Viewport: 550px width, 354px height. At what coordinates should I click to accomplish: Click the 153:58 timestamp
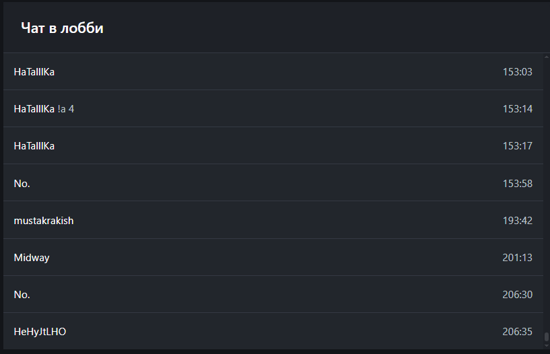tap(517, 183)
